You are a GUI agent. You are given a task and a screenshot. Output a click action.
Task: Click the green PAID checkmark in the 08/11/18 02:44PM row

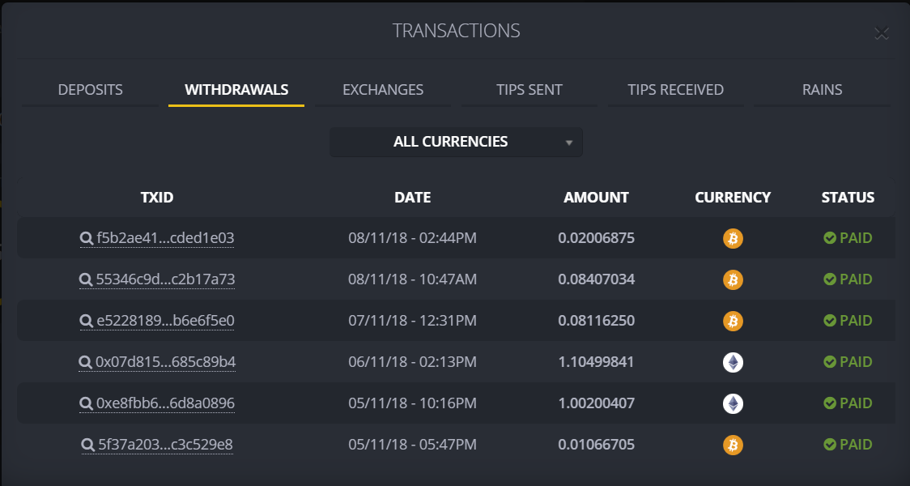click(x=830, y=238)
